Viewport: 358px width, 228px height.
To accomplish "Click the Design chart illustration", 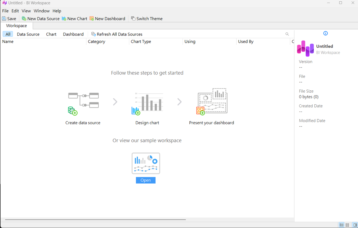I will point(147,104).
